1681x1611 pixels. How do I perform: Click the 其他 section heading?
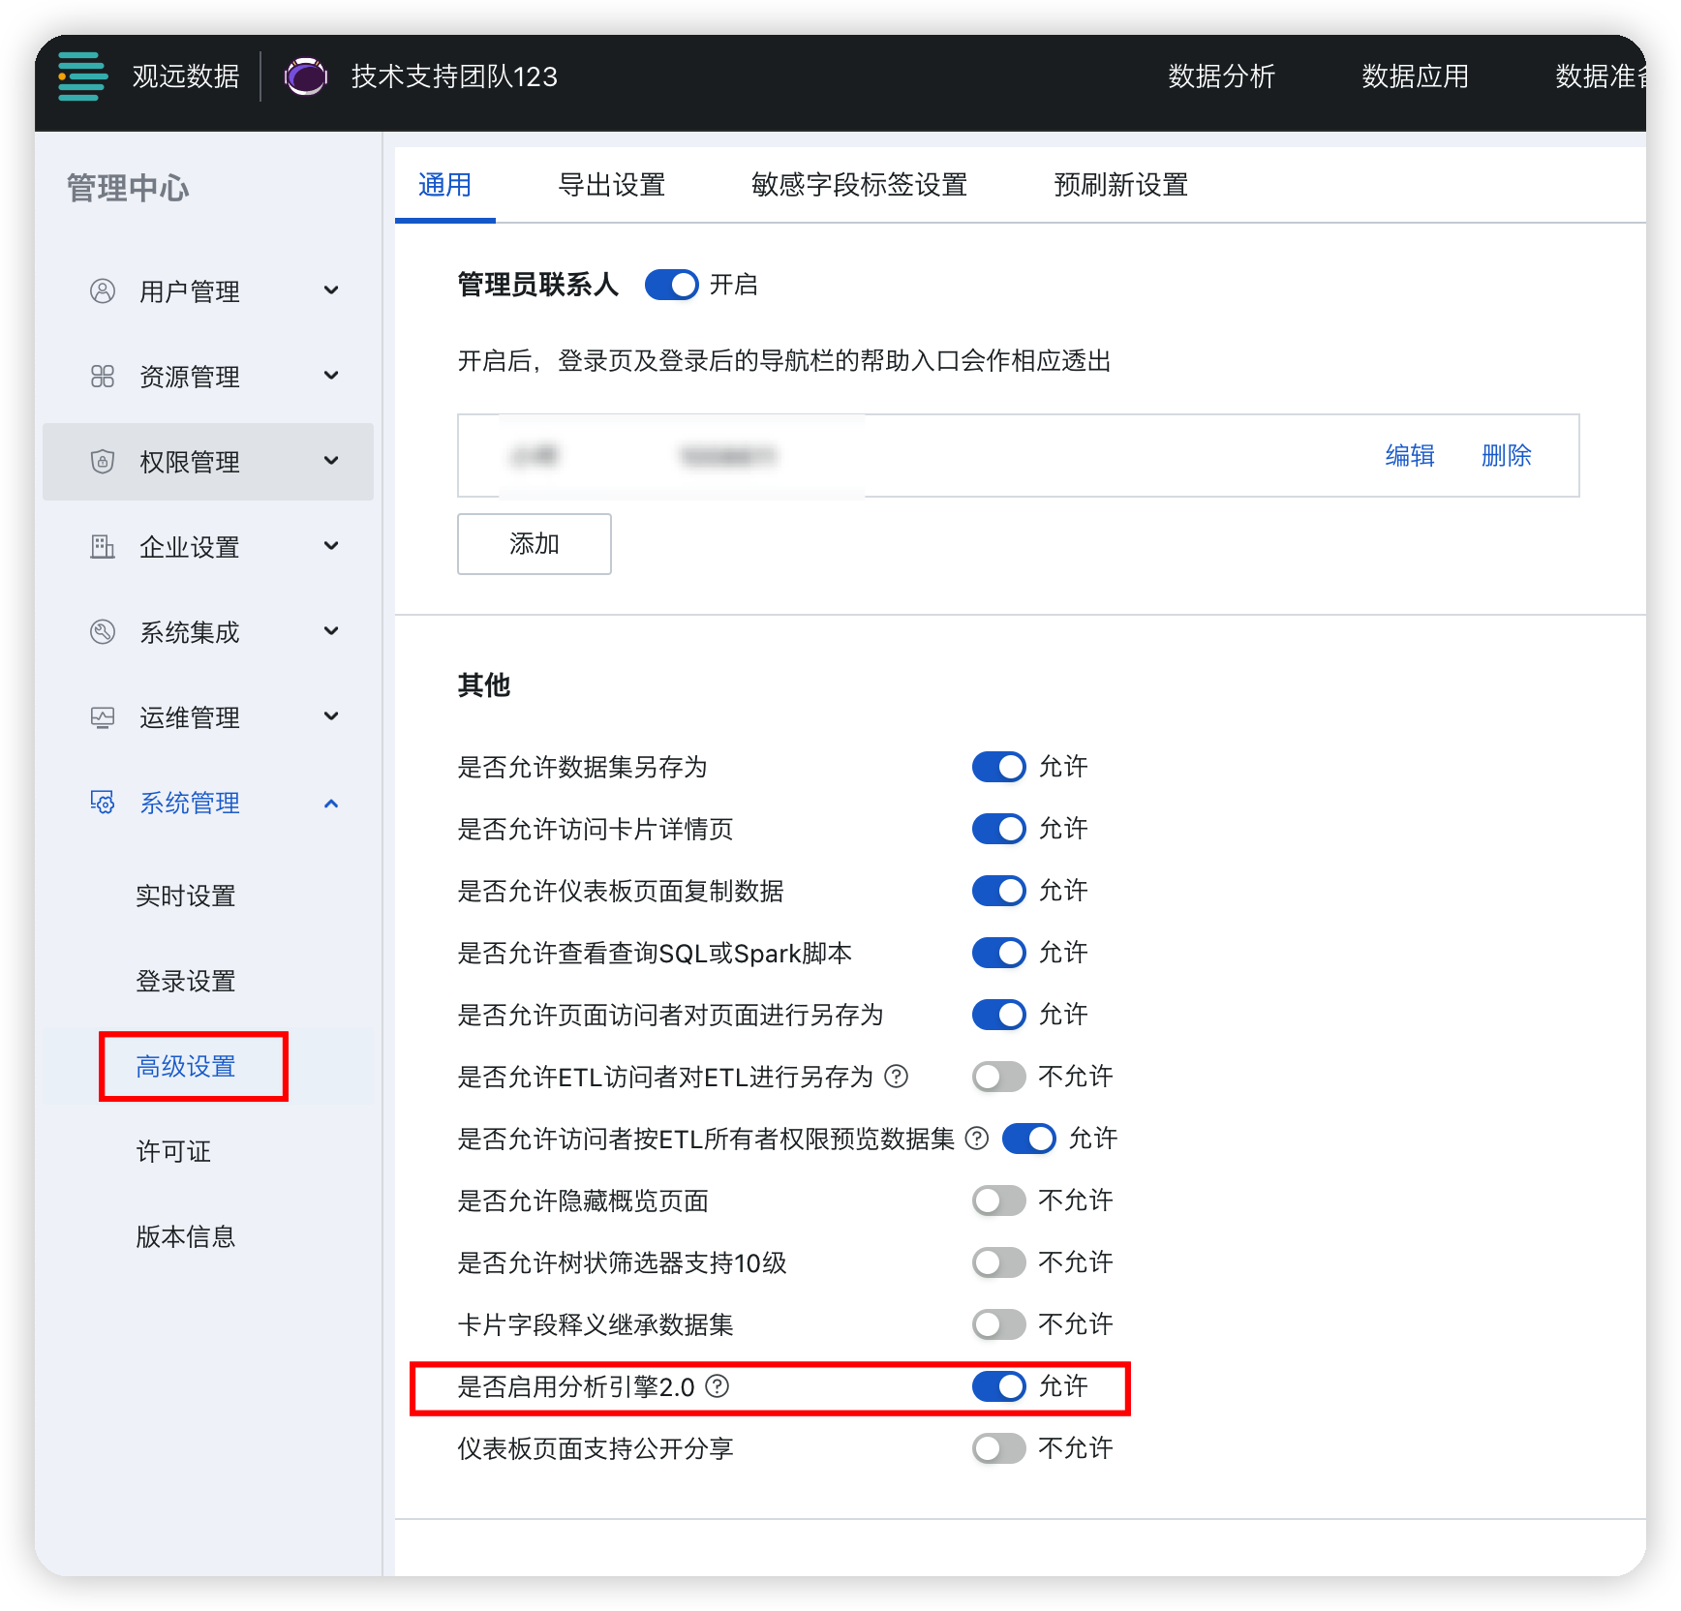click(484, 685)
